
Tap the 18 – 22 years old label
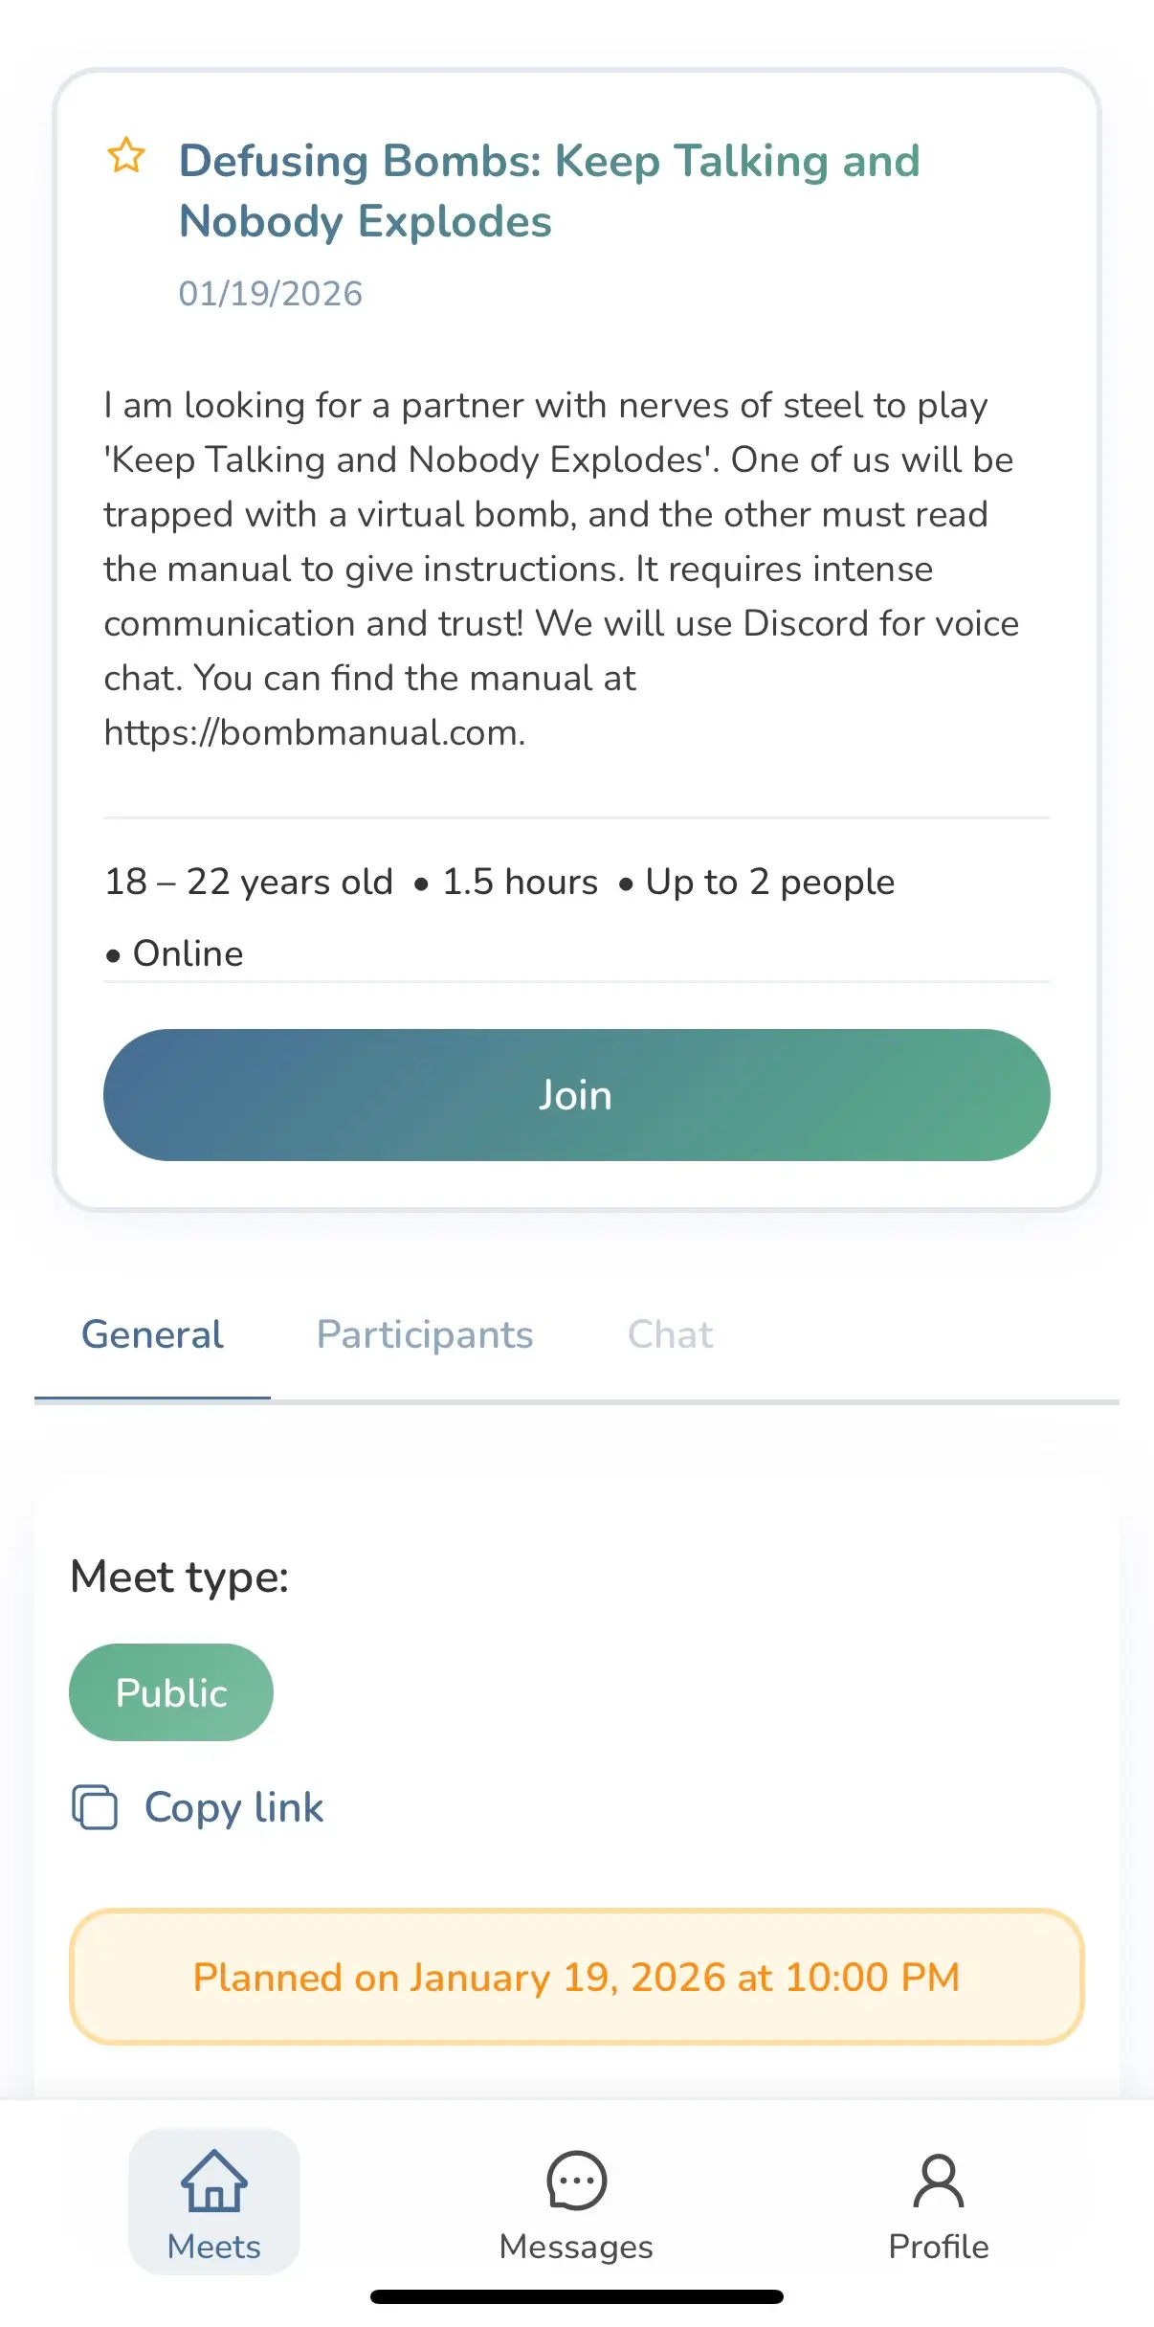[x=249, y=882]
